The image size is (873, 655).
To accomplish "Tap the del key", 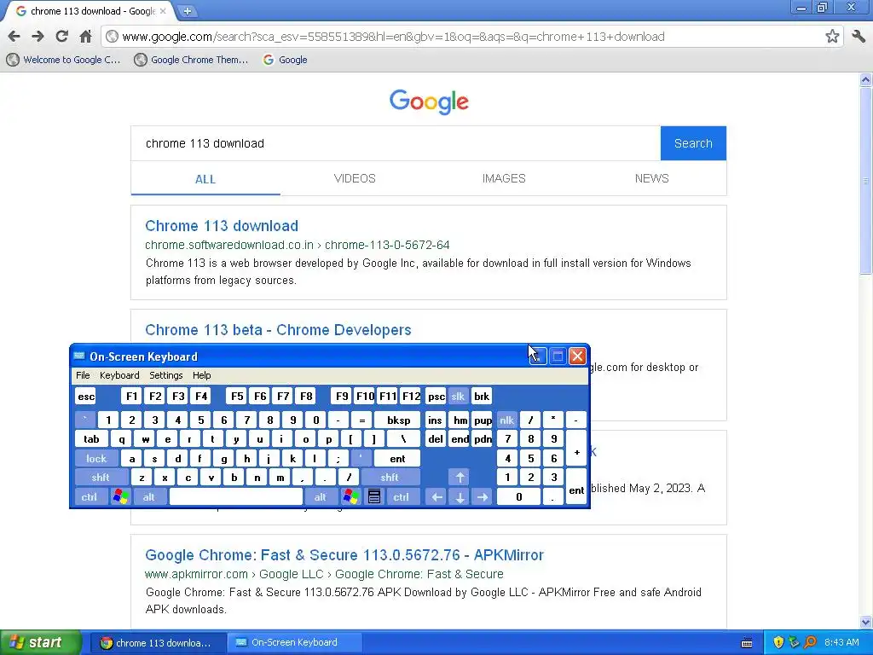I will click(436, 439).
